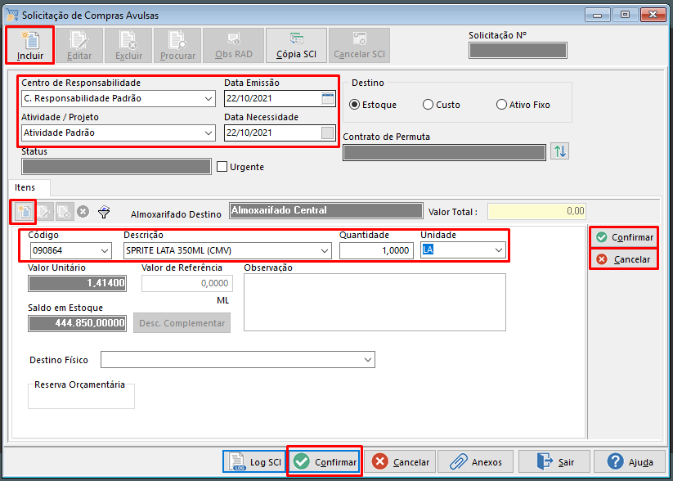Select the Custo destination option

point(442,105)
